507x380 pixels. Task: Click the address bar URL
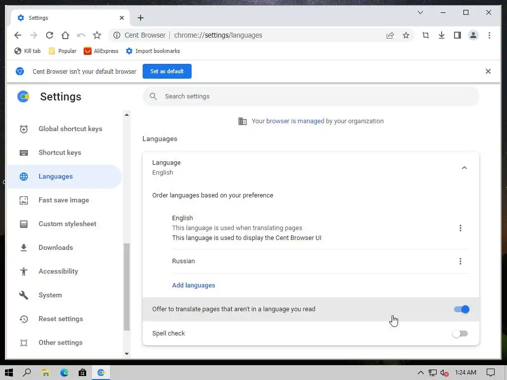[x=218, y=35]
